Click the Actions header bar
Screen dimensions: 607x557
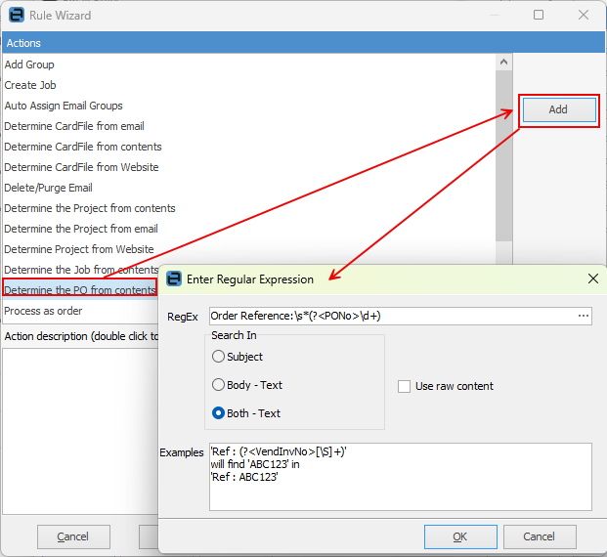tap(303, 43)
